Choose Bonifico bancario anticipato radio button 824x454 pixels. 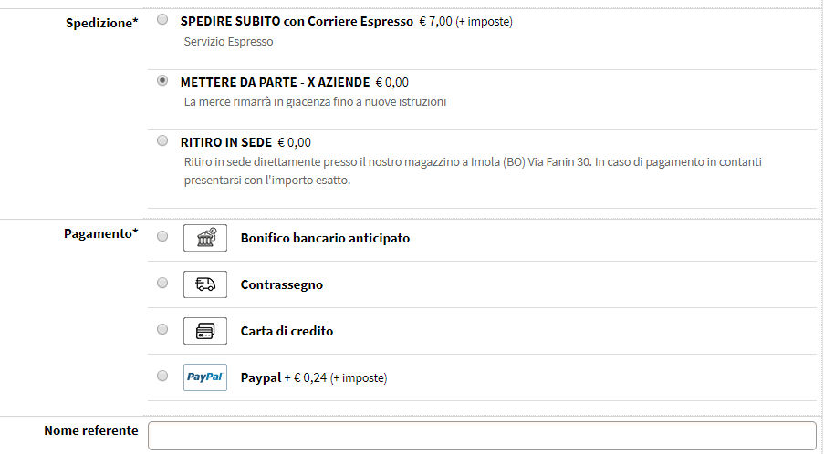162,236
